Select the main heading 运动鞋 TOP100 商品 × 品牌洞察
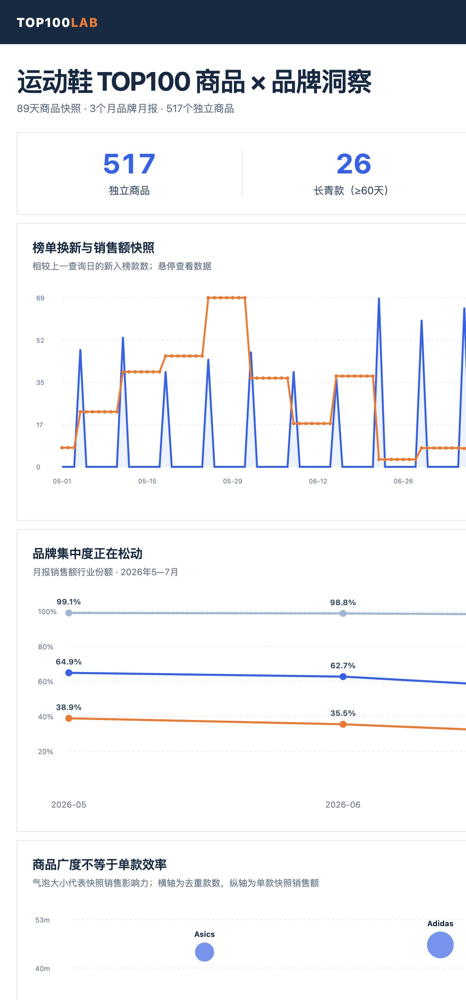The height and width of the screenshot is (1000, 466). (194, 82)
